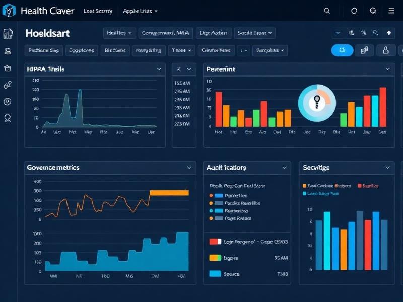Click the donut gauge in Pevterimt chart
Image resolution: width=403 pixels, height=302 pixels.
(317, 103)
